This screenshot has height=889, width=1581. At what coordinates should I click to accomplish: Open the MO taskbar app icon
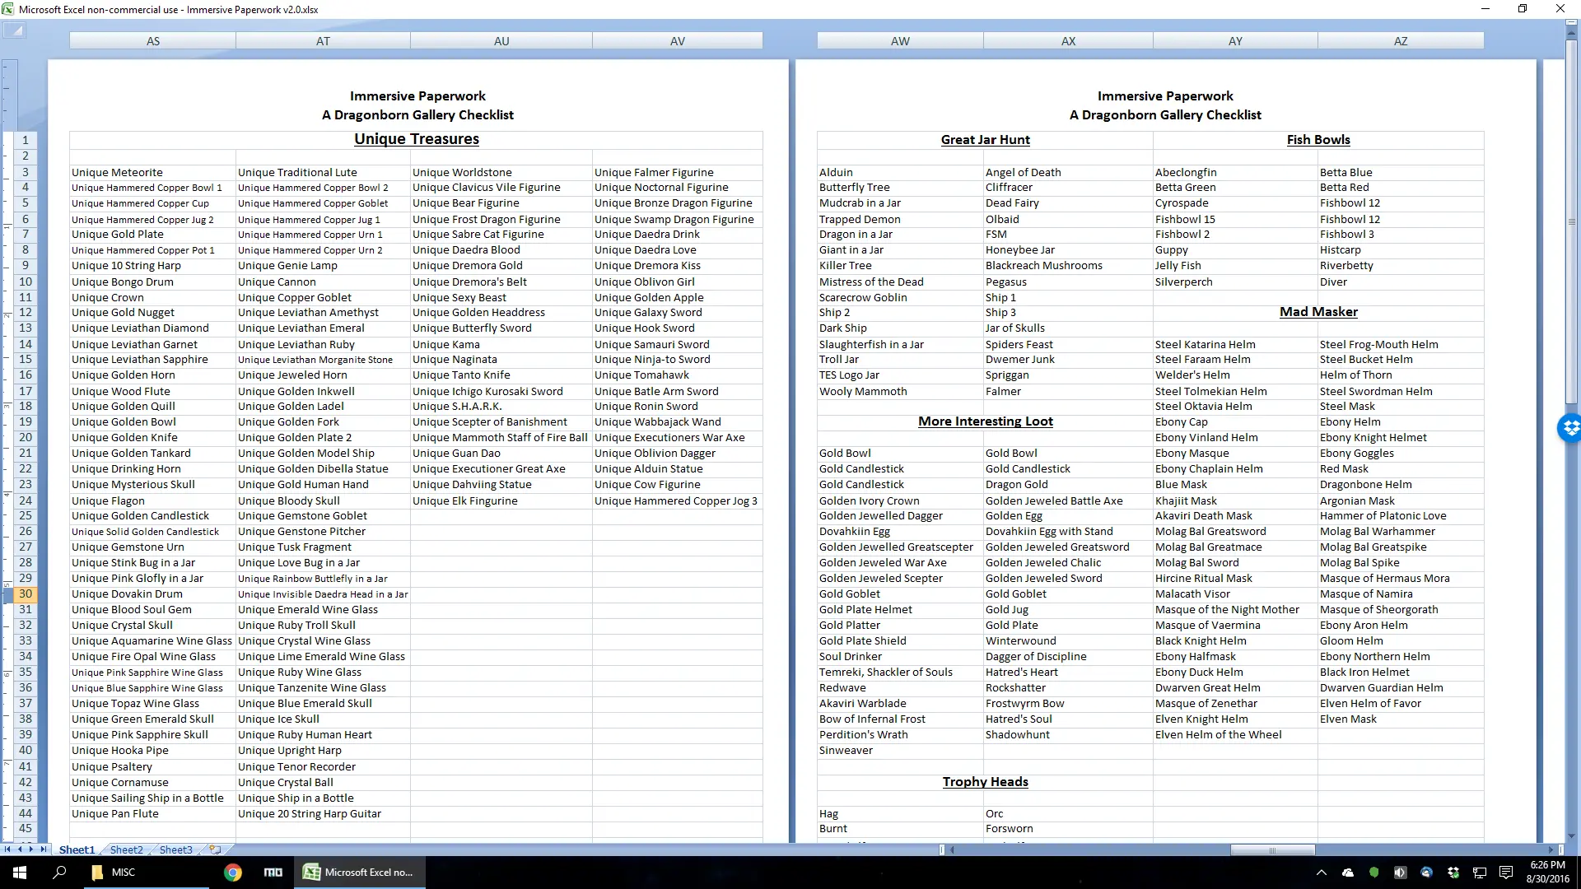point(273,873)
